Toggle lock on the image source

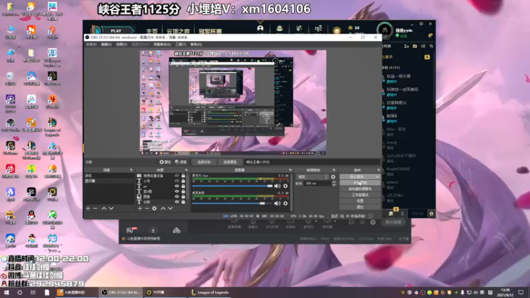pos(184,196)
